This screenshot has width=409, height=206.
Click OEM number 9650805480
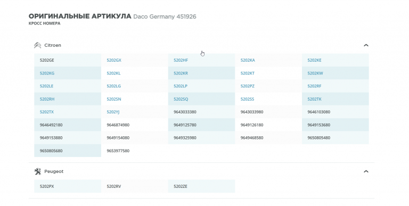pos(319,138)
